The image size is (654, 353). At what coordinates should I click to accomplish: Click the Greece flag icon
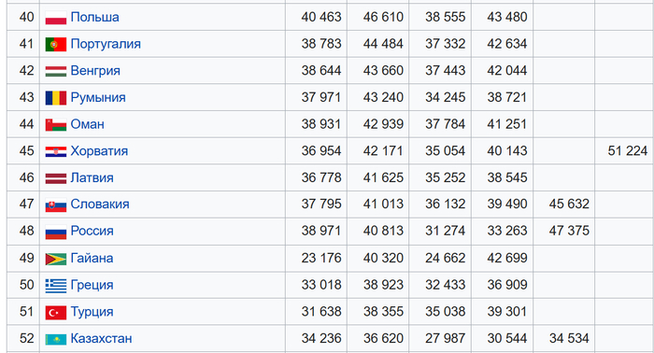click(x=56, y=286)
